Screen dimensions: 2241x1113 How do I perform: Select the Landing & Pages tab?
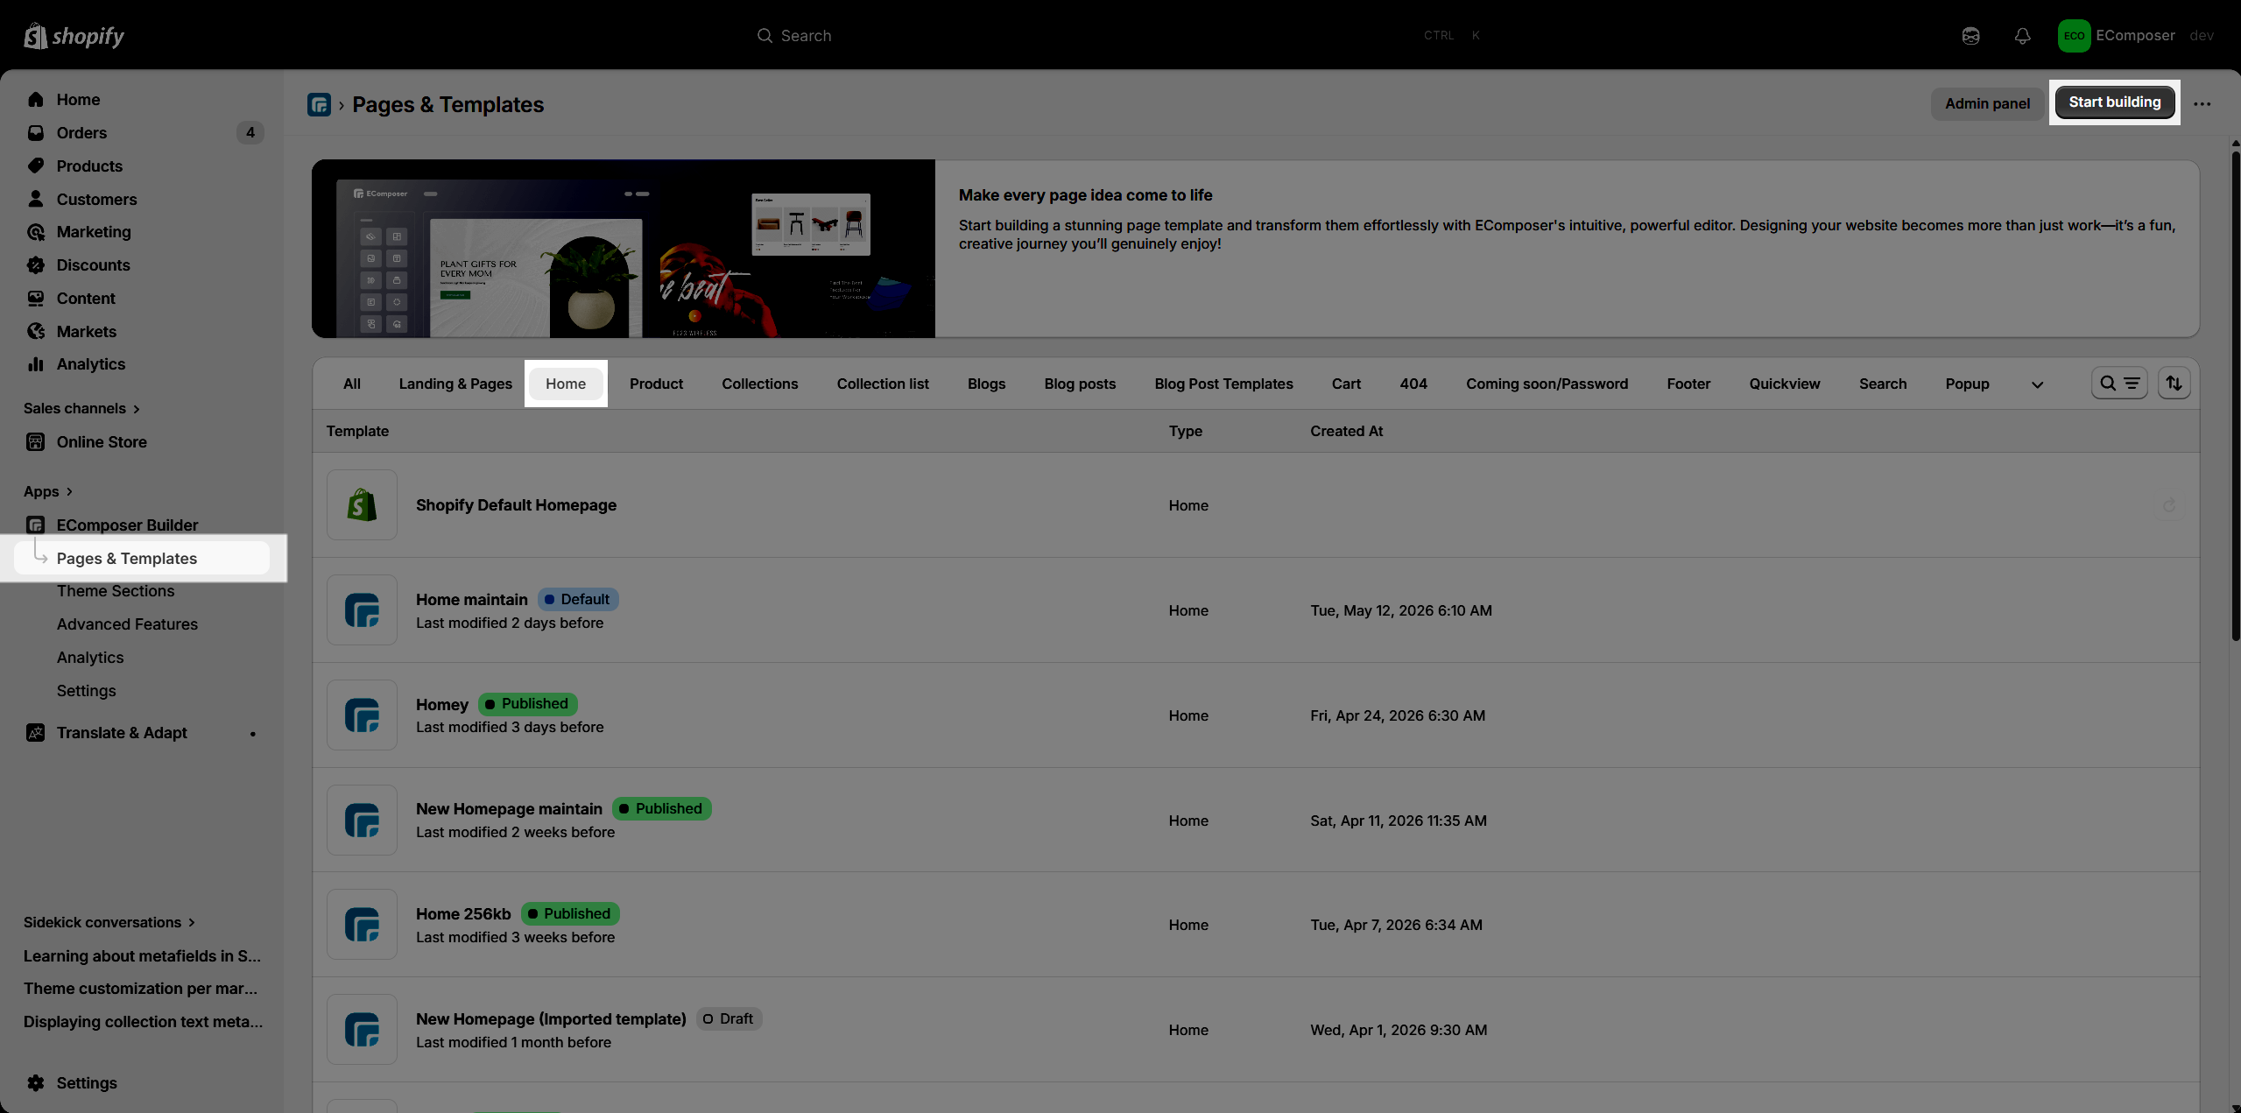(455, 384)
